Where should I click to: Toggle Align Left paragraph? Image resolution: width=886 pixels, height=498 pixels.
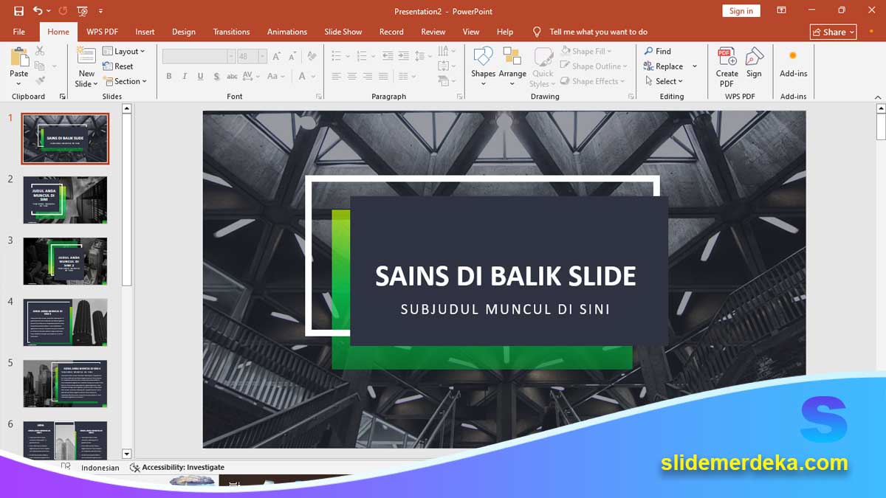coord(336,76)
